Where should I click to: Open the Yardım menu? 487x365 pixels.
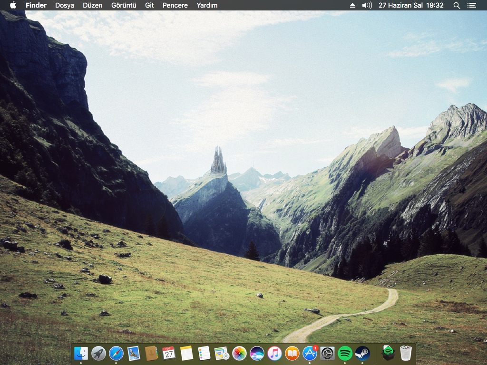pyautogui.click(x=207, y=5)
